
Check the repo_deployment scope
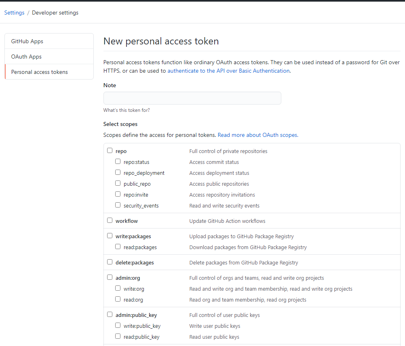[118, 172]
